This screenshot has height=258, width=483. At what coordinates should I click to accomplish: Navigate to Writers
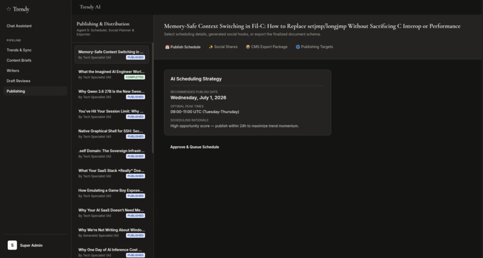point(35,71)
